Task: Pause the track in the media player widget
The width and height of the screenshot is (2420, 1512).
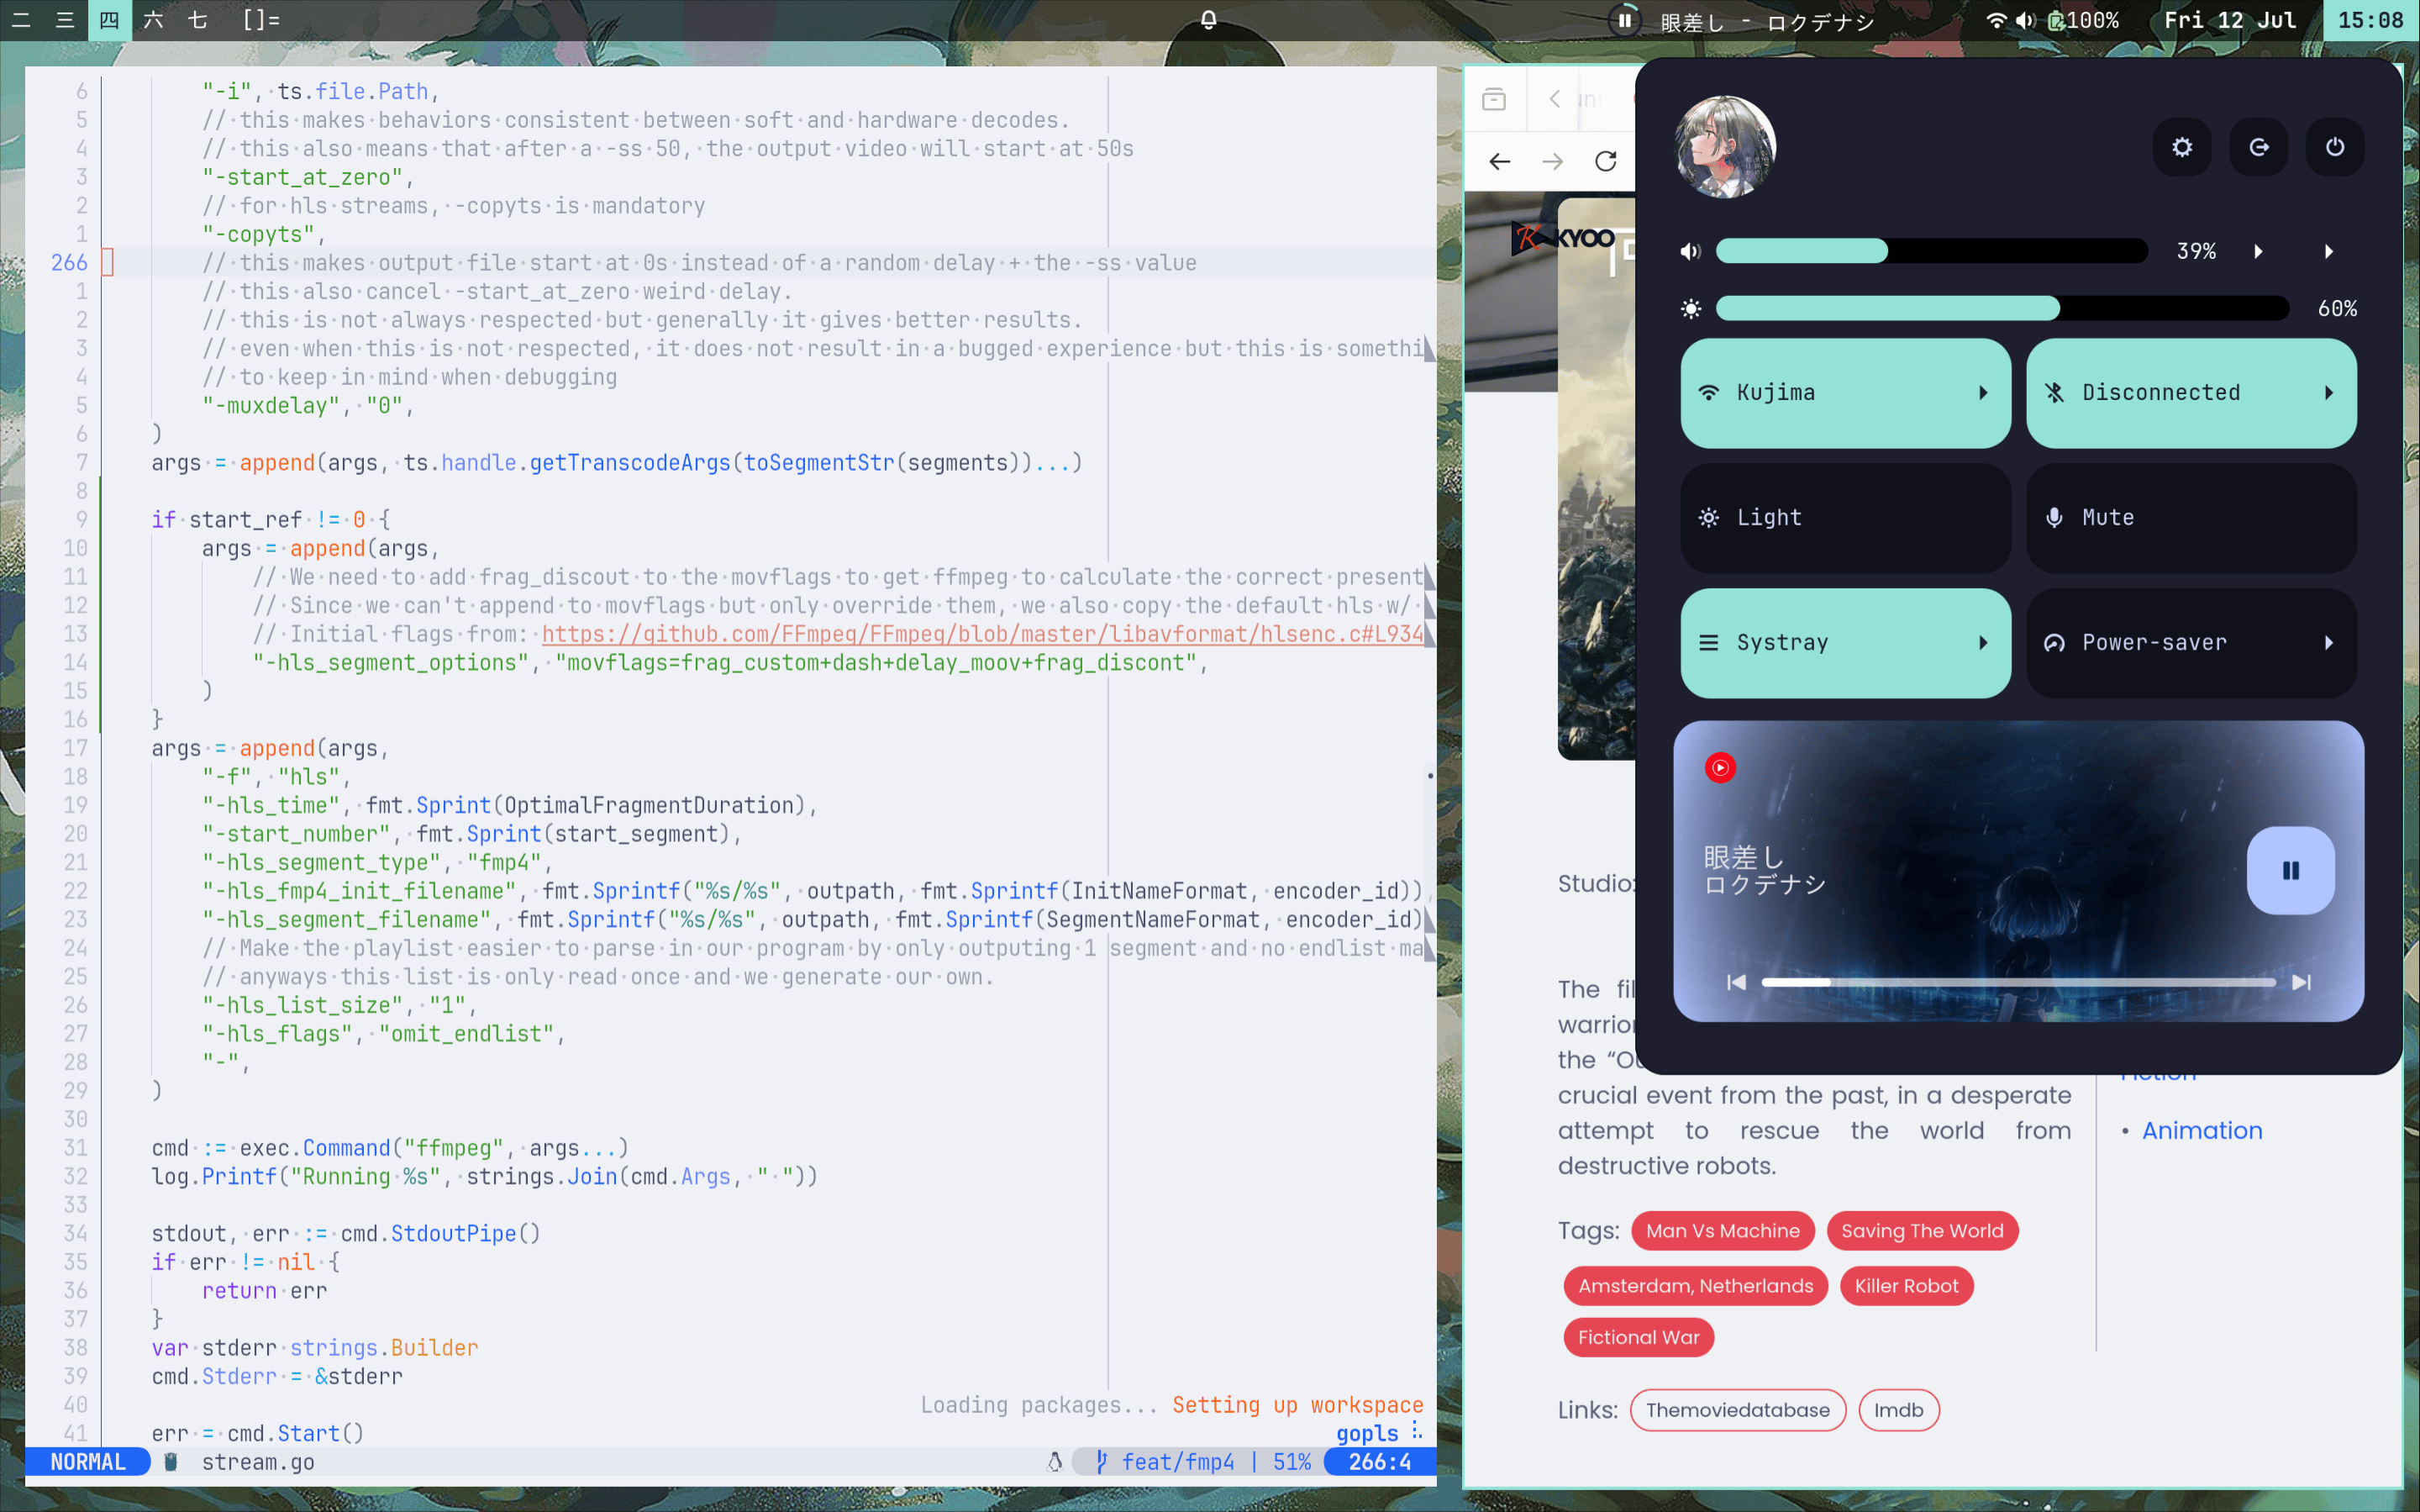Action: pos(2290,870)
